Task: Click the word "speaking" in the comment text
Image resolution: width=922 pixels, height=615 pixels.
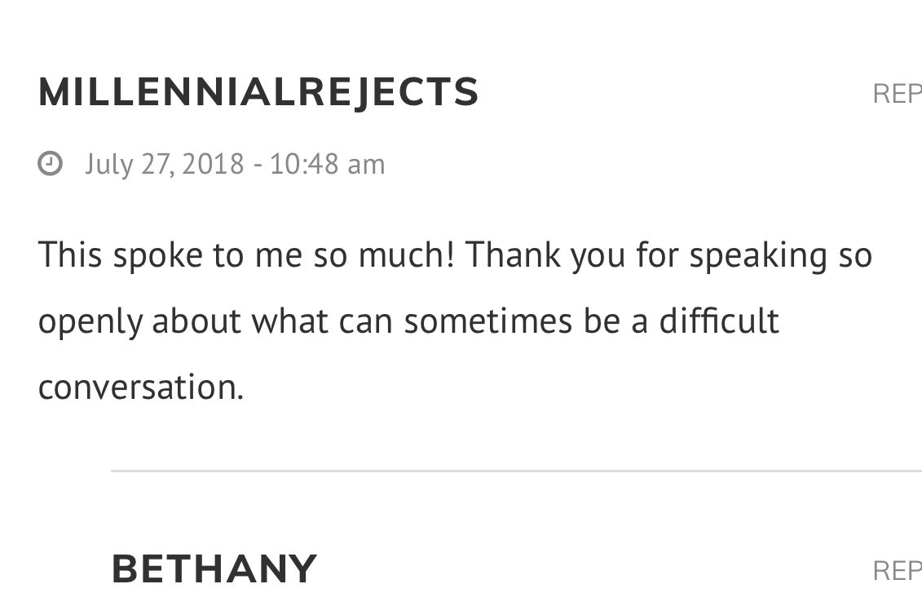Action: coord(758,256)
